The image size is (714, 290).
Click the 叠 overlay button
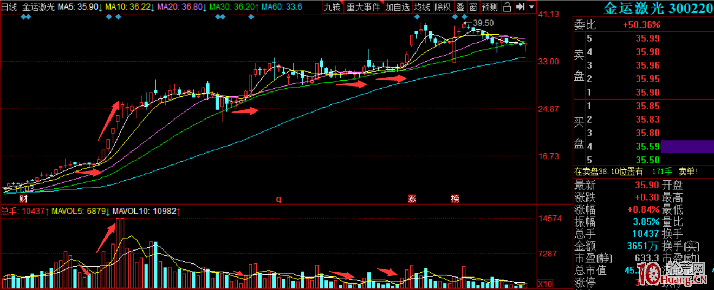tap(460, 7)
